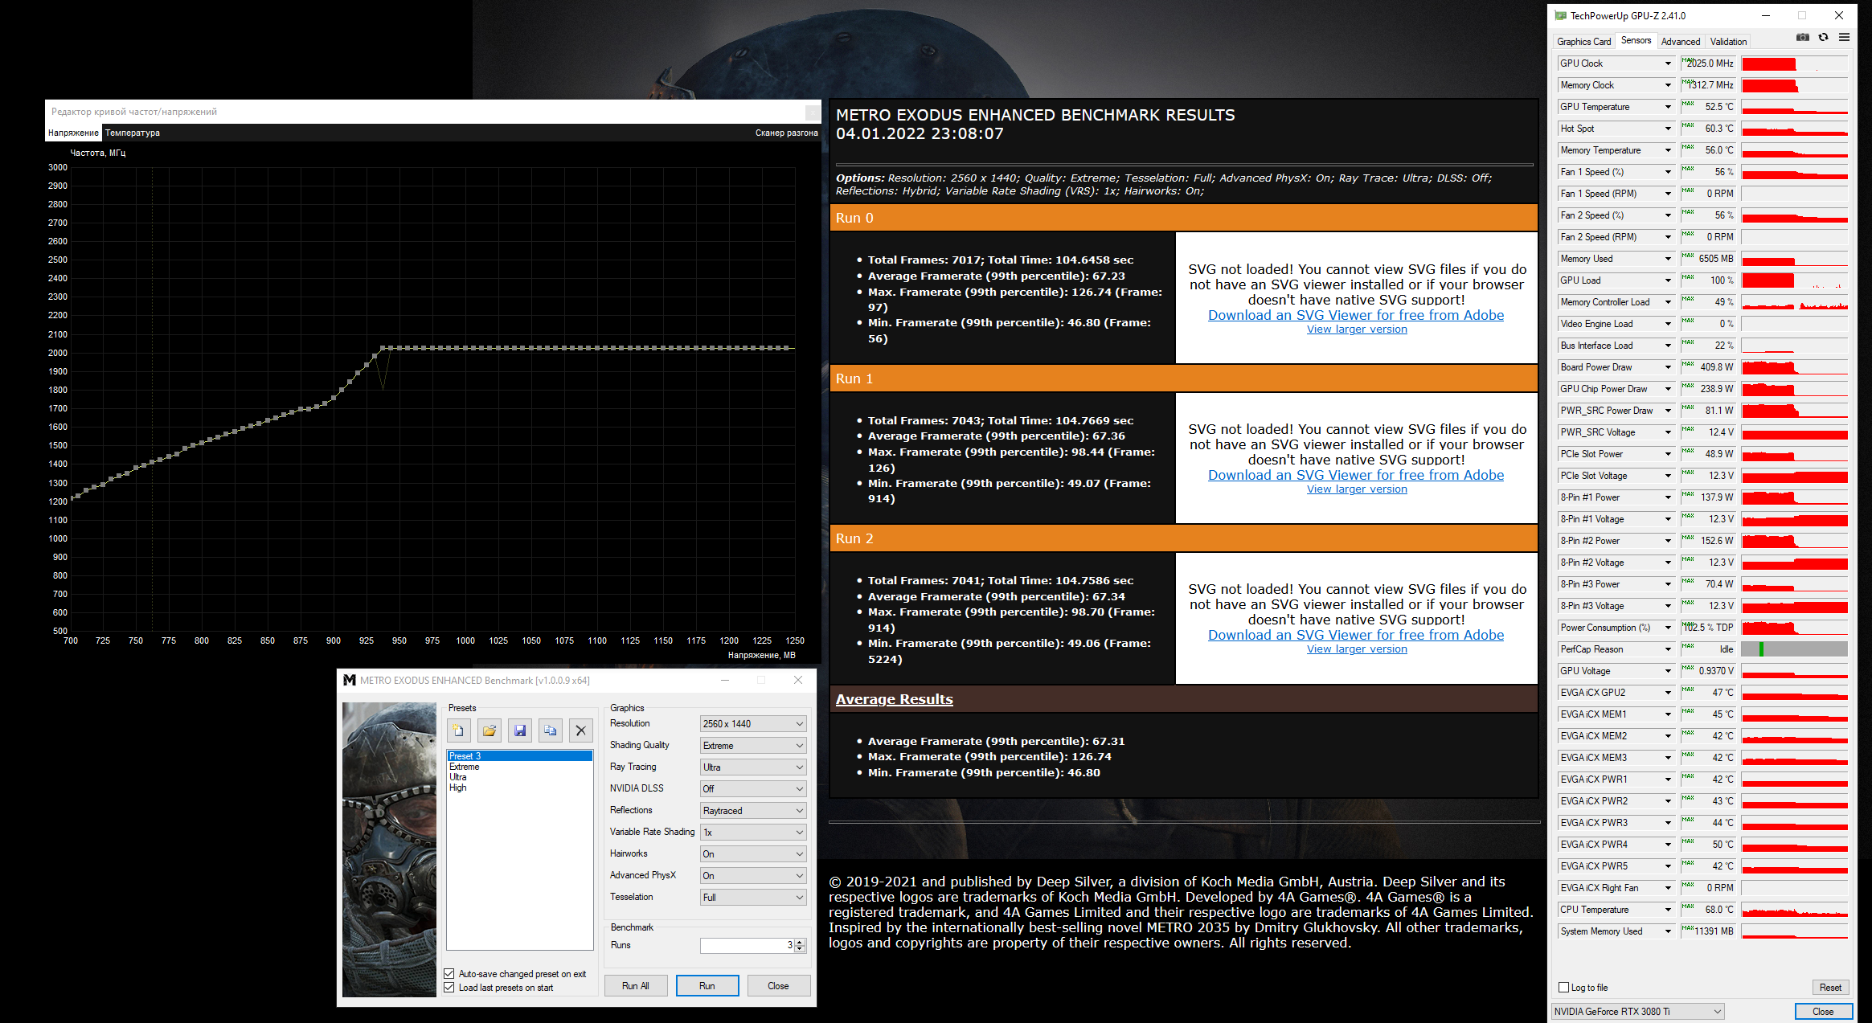
Task: Save the preset using floppy disk icon
Action: tap(519, 730)
